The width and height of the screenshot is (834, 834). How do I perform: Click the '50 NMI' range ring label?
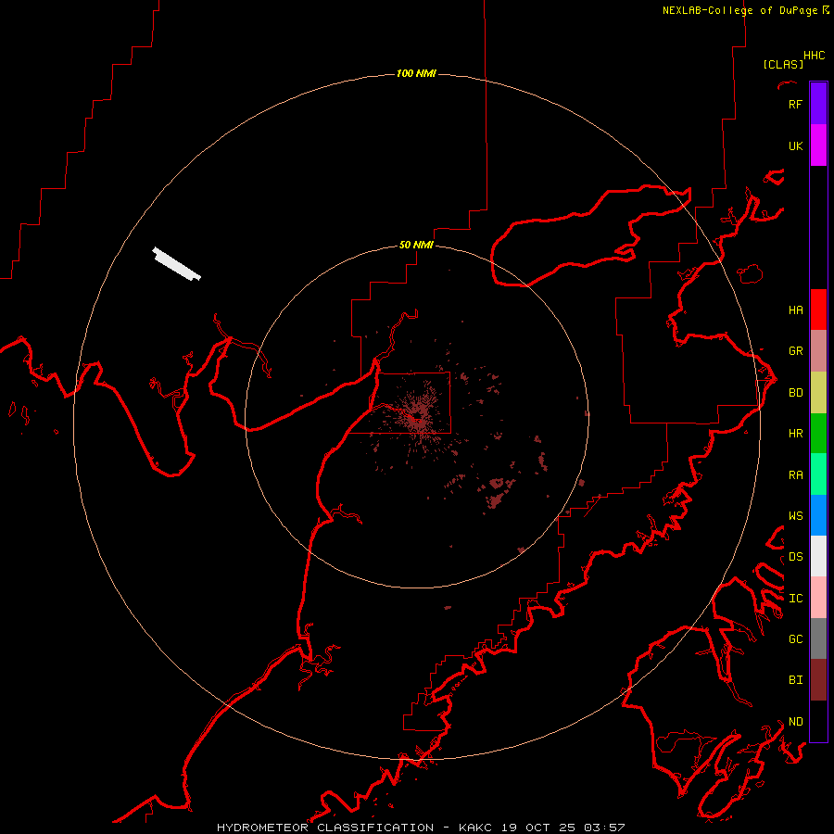[x=416, y=245]
